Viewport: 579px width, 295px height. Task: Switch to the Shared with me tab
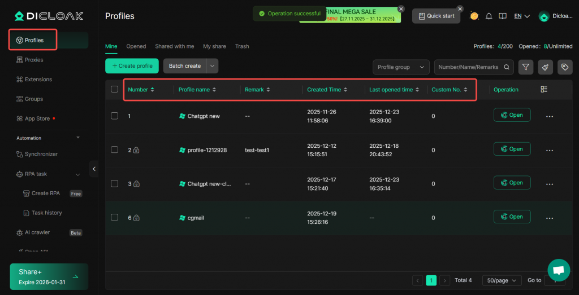[x=174, y=46]
